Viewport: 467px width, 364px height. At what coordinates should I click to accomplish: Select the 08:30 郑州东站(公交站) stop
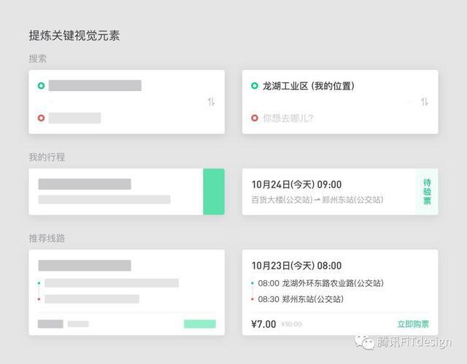301,299
